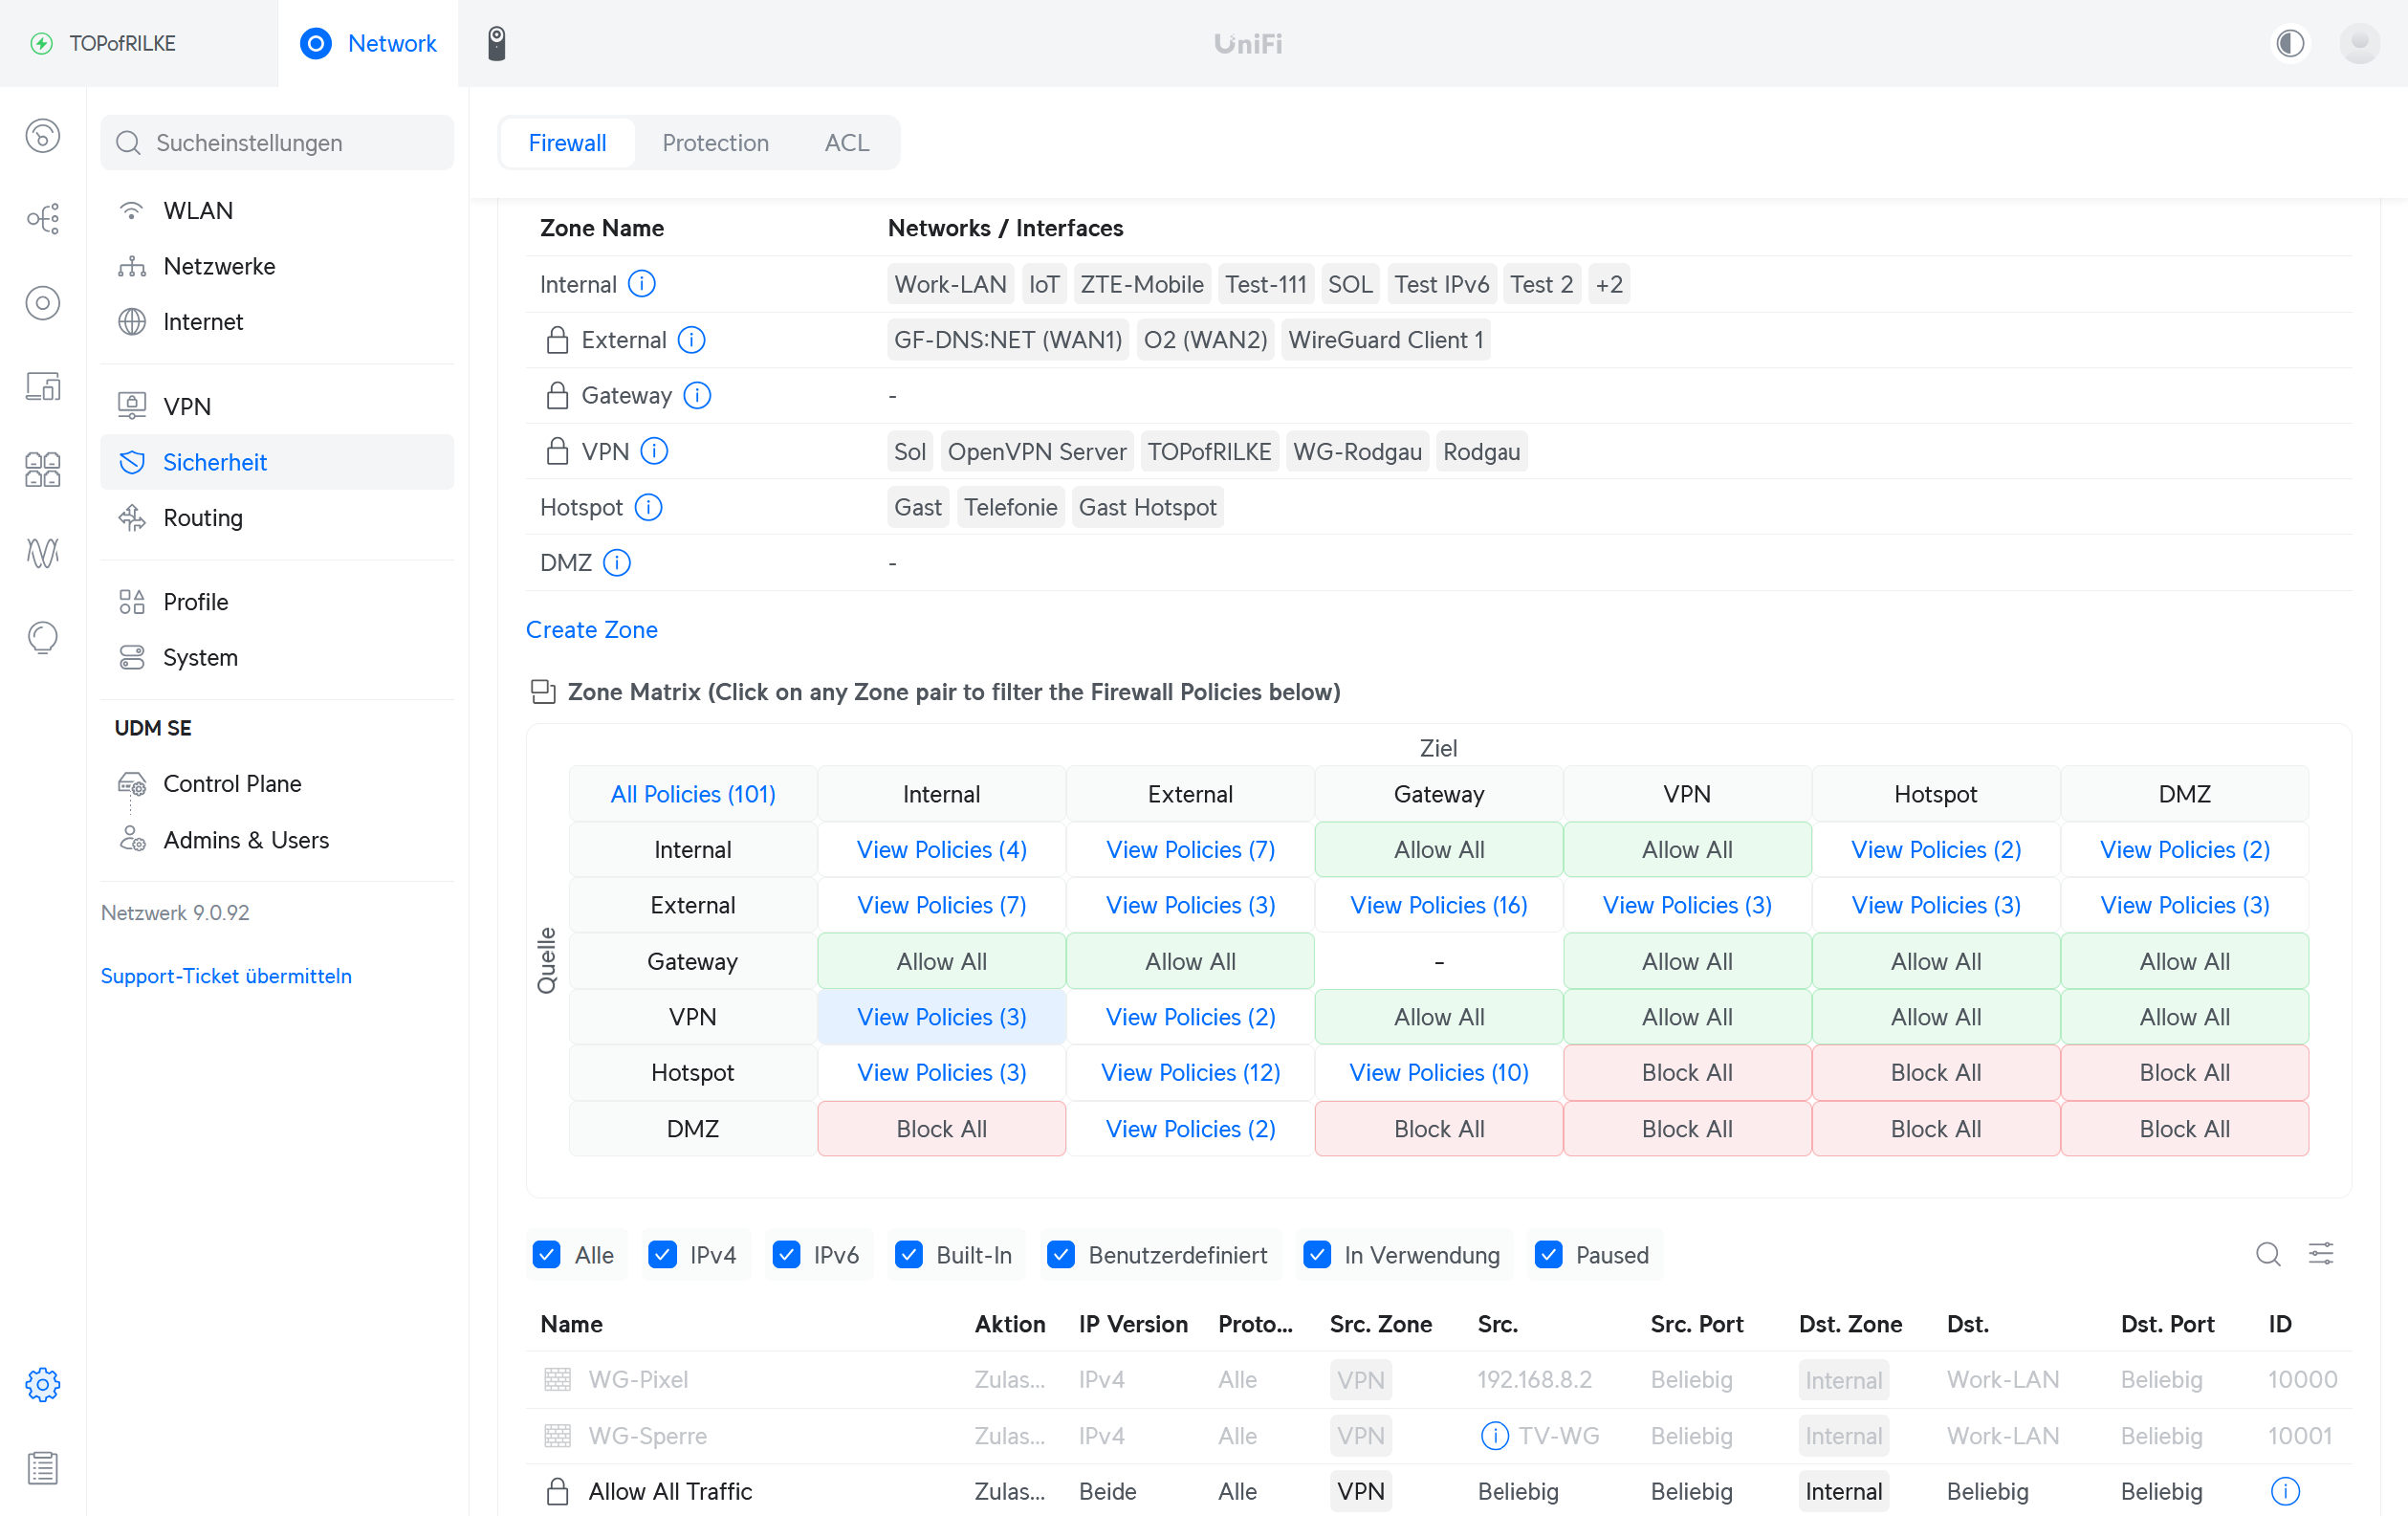Viewport: 2408px width, 1516px height.
Task: Open the policy table filter settings icon
Action: 2321,1254
